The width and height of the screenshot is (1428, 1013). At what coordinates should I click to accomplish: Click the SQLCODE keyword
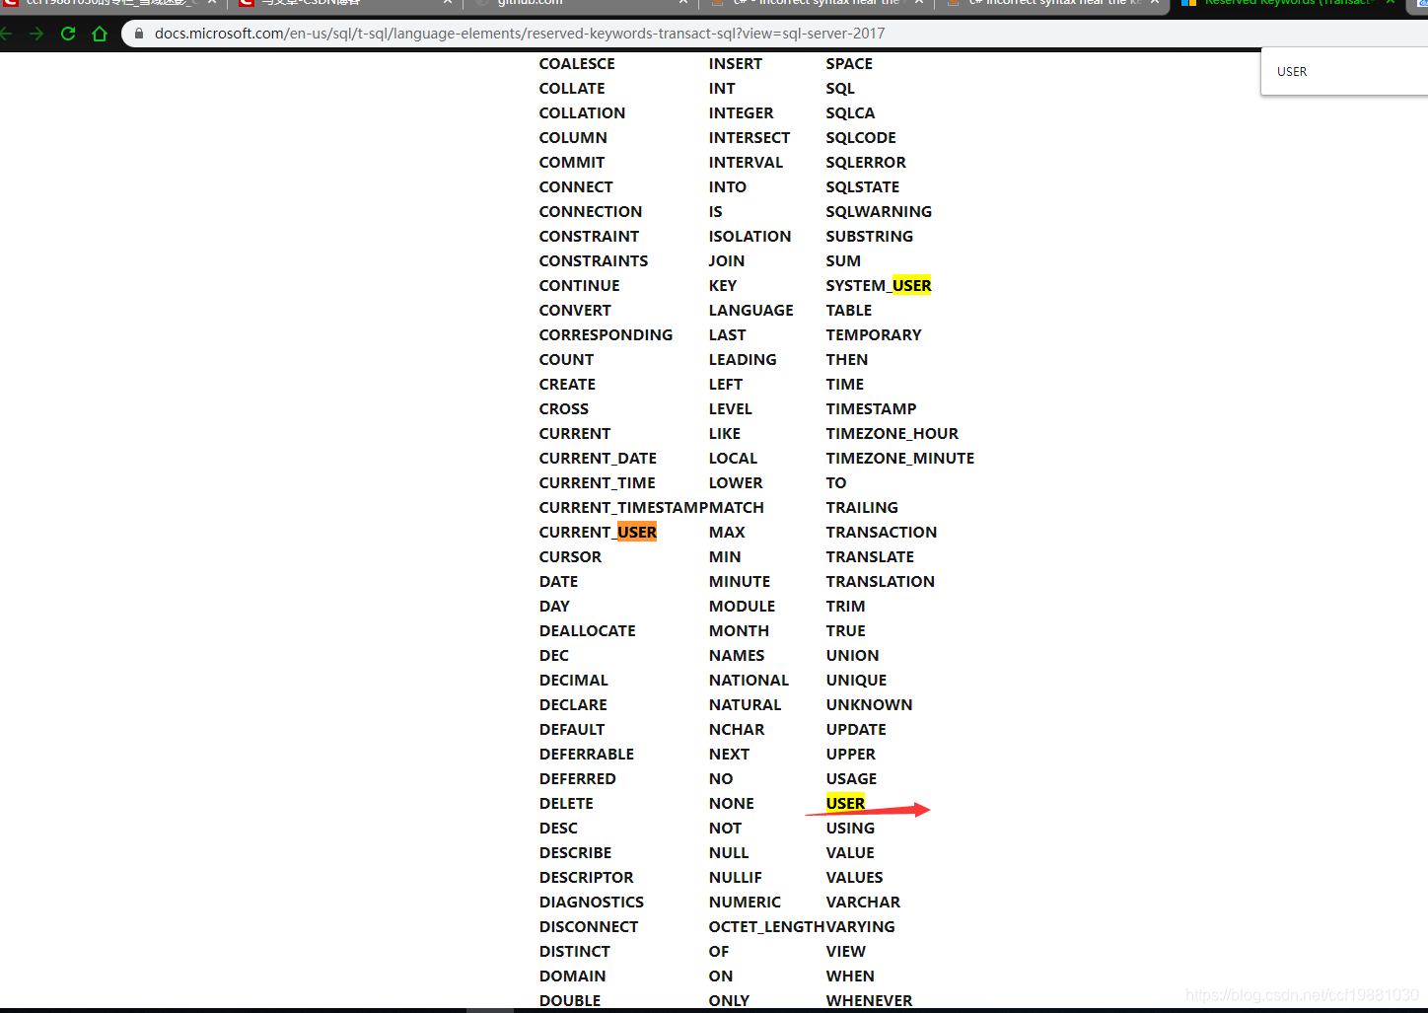(861, 138)
